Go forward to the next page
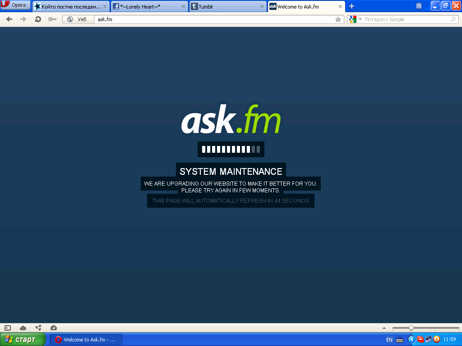The height and width of the screenshot is (346, 462). (x=23, y=19)
